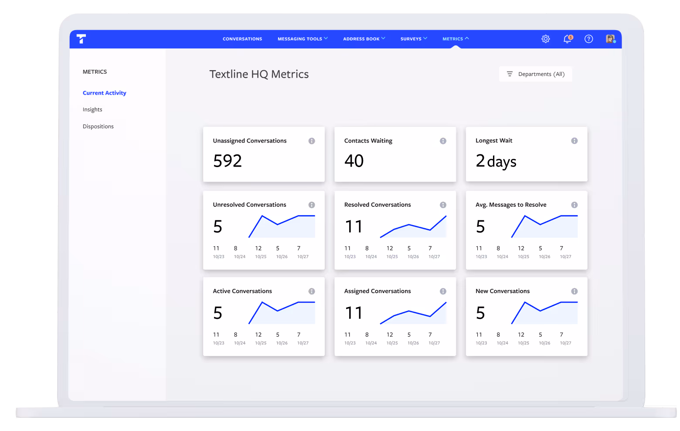Click info icon on Unassigned Conversations card
This screenshot has height=431, width=680.
coord(312,141)
